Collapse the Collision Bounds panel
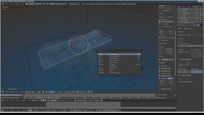Viewport: 204px width, 115px height. tap(178, 59)
